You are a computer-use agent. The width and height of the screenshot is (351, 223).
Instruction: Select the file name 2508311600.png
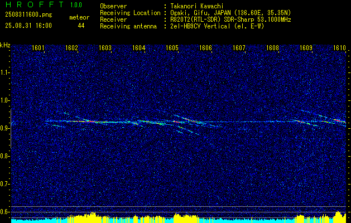coord(28,15)
